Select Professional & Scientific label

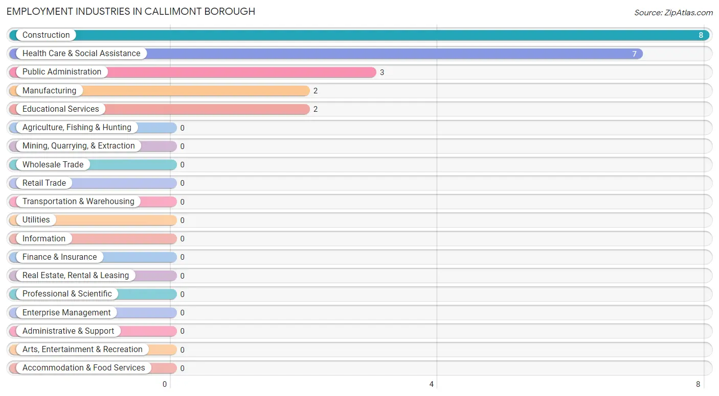click(x=67, y=294)
